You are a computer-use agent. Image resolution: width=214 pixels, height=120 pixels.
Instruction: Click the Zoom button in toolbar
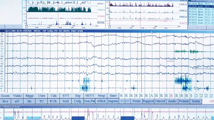5,96
